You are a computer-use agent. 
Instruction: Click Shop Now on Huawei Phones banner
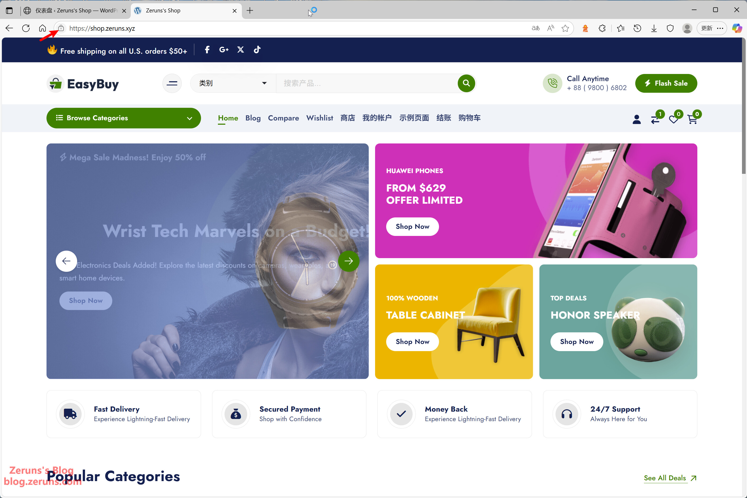pyautogui.click(x=412, y=226)
